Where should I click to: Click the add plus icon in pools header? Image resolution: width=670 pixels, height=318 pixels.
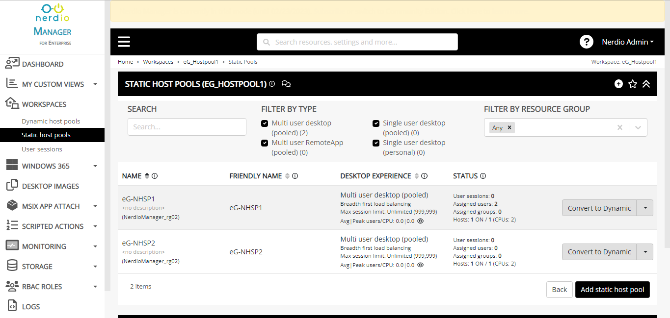[618, 84]
